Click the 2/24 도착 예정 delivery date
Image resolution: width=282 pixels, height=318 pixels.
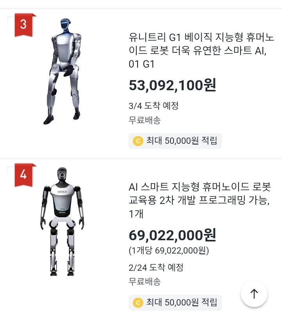click(x=156, y=268)
